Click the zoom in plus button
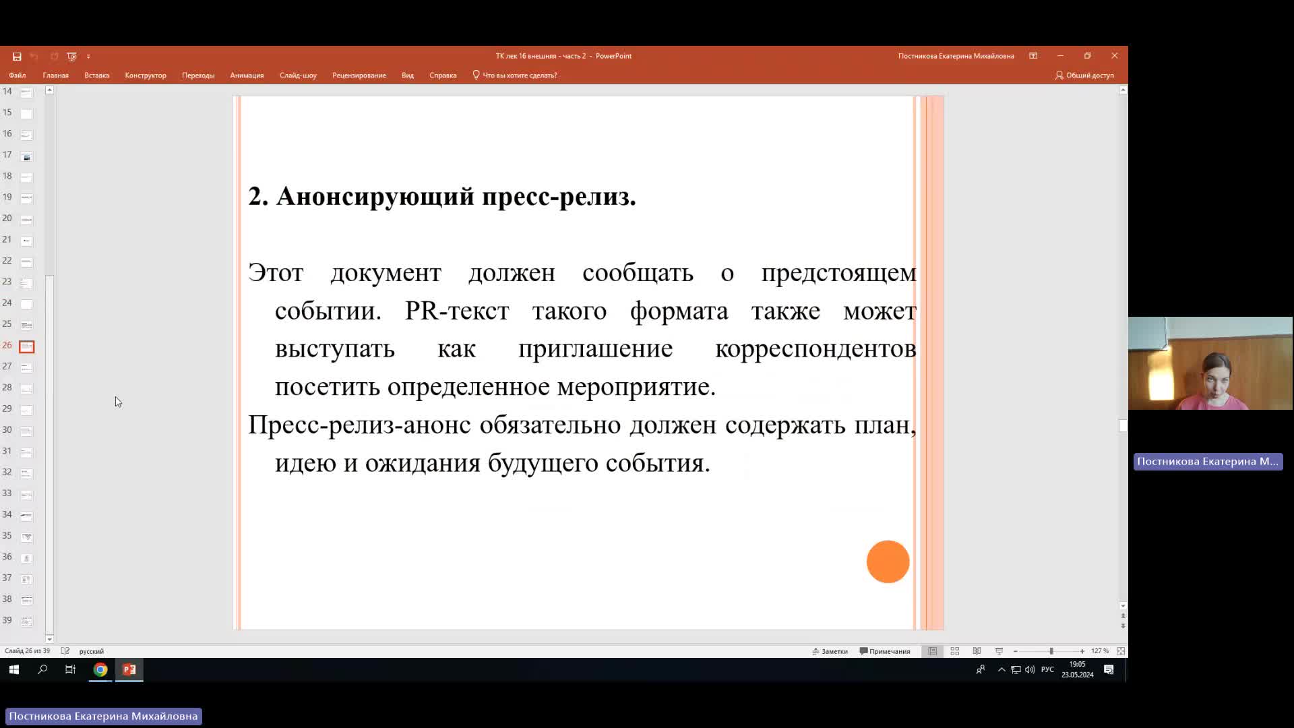 pyautogui.click(x=1082, y=651)
